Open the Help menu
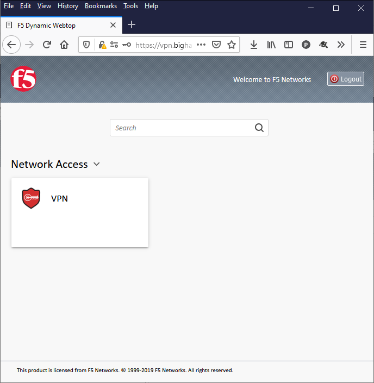 (151, 6)
